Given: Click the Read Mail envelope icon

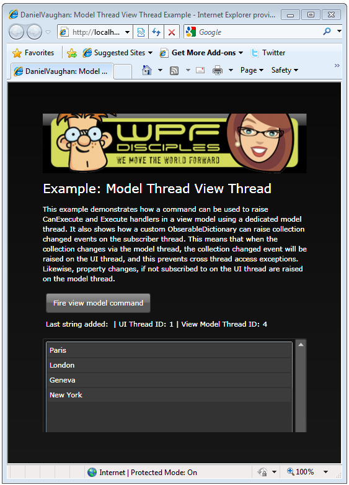Looking at the screenshot, I should (200, 71).
